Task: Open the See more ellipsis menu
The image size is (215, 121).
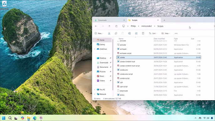Action: click(x=176, y=33)
